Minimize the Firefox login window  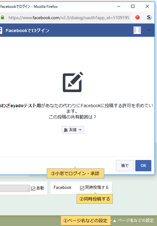coord(119,7)
